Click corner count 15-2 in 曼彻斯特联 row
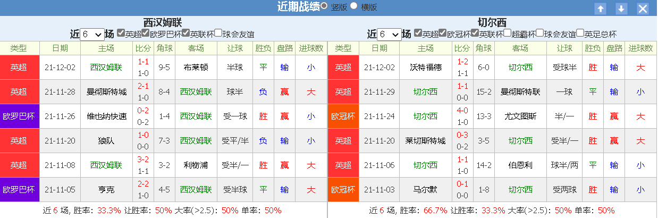Screen dimensions: 658x218 coord(484,92)
